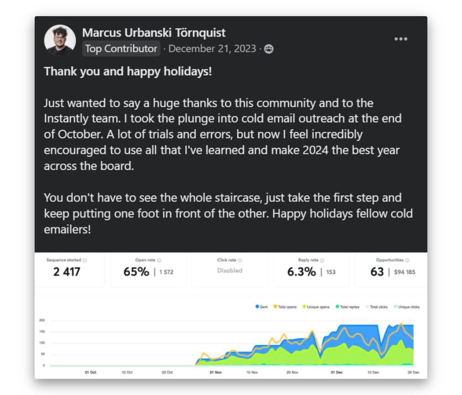Click the Top Contributor badge
Viewport: 462px width, 395px height.
tap(121, 49)
